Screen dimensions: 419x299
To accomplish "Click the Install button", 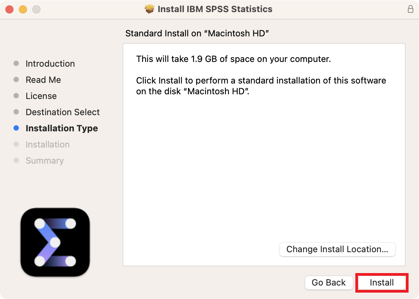I will (382, 283).
